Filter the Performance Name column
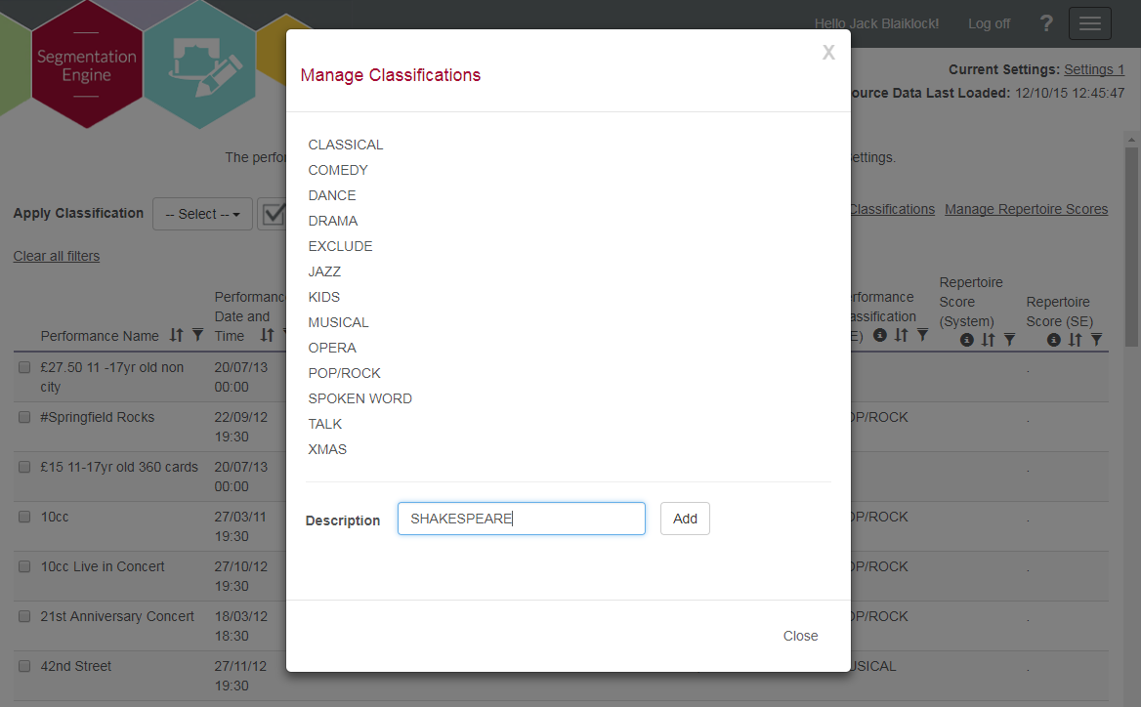 point(197,335)
